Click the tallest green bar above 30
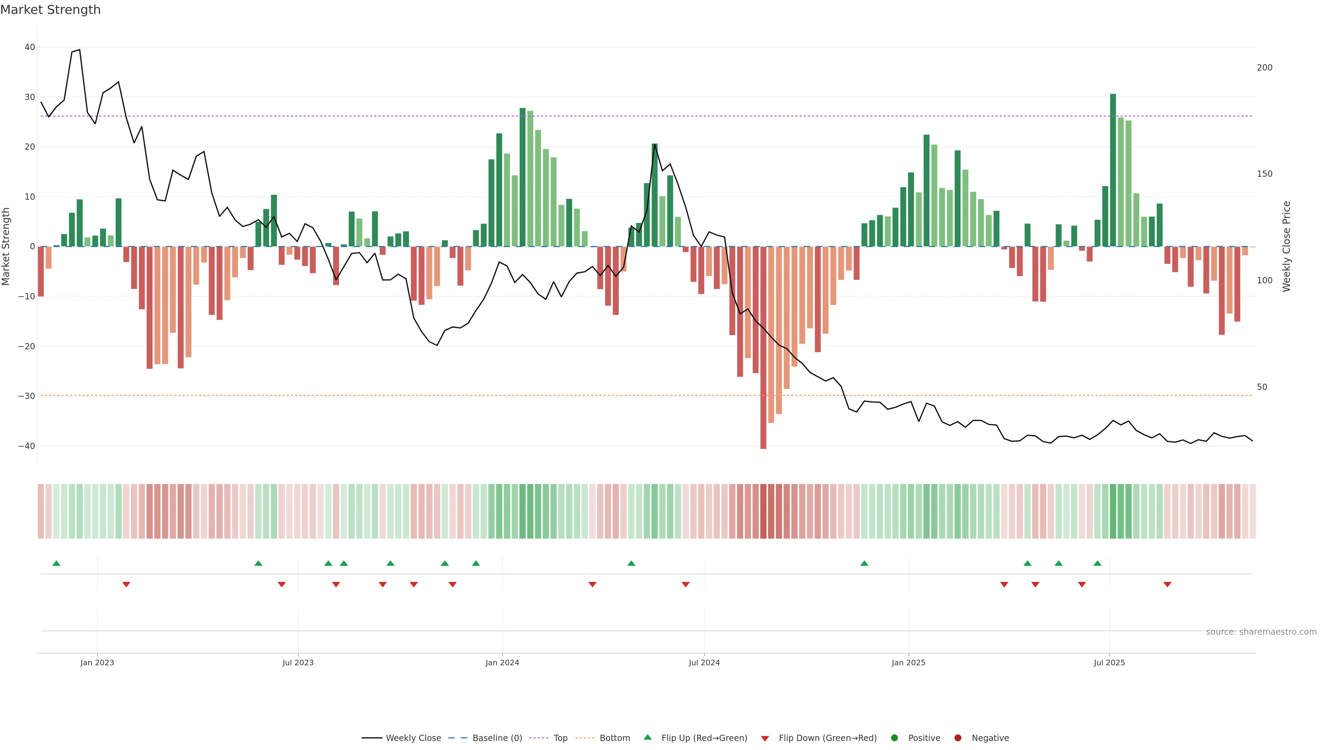 1113,171
